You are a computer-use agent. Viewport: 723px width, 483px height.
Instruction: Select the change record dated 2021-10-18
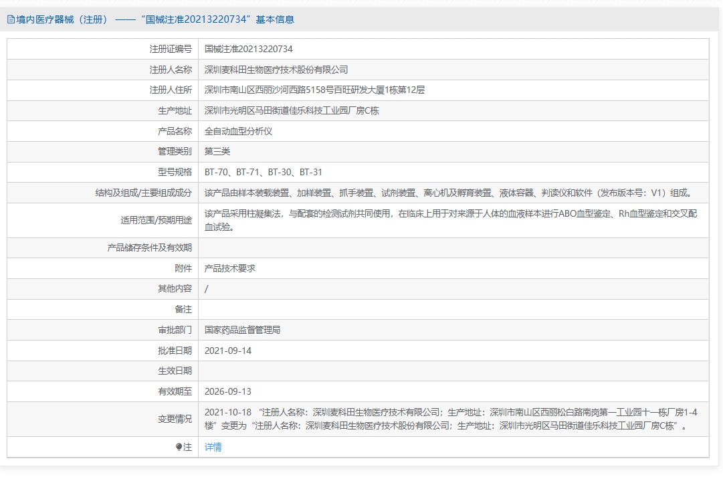[x=451, y=419]
